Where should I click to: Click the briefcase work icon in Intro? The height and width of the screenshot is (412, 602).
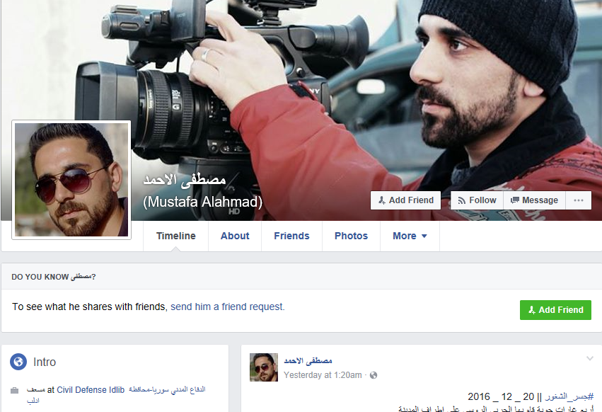(x=15, y=390)
